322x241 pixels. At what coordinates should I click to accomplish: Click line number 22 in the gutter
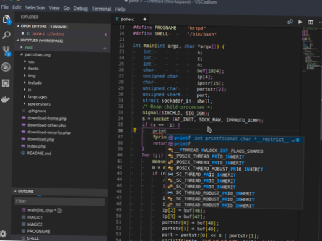(122, 46)
